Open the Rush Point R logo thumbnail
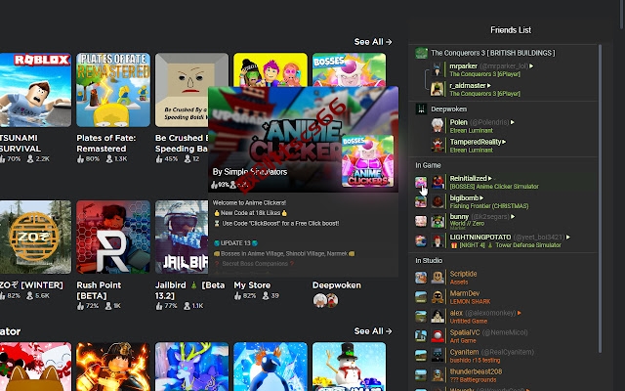 [x=113, y=237]
